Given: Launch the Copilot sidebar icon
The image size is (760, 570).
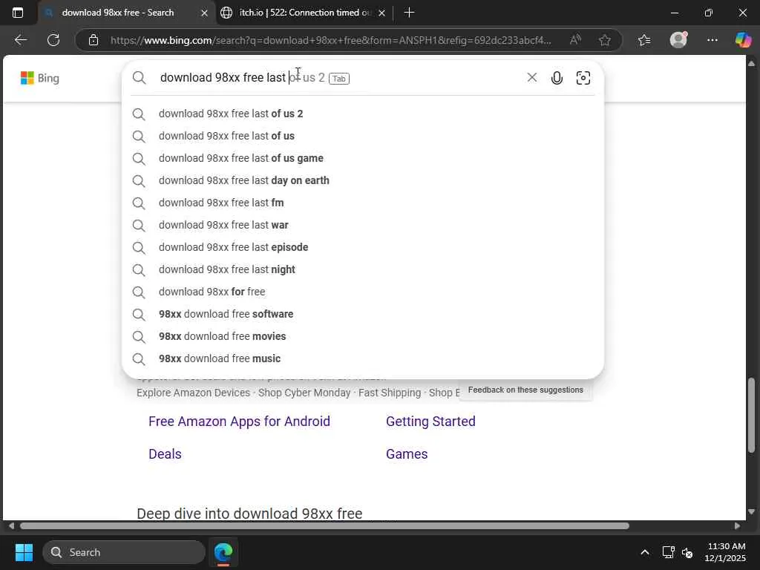Looking at the screenshot, I should click(743, 40).
